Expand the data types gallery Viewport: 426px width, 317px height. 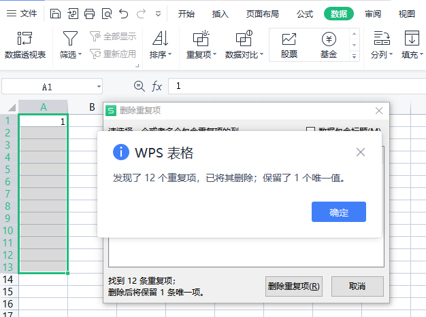(354, 56)
